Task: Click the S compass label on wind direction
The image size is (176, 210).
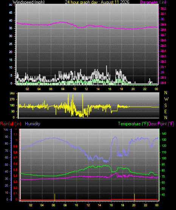Action: [165, 106]
